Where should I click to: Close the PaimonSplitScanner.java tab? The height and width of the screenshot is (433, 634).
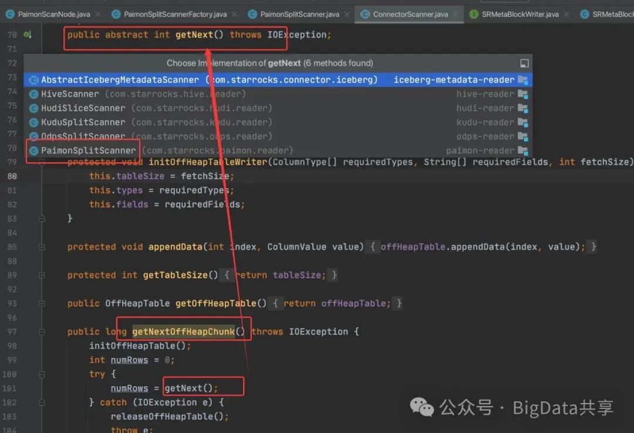click(x=347, y=15)
